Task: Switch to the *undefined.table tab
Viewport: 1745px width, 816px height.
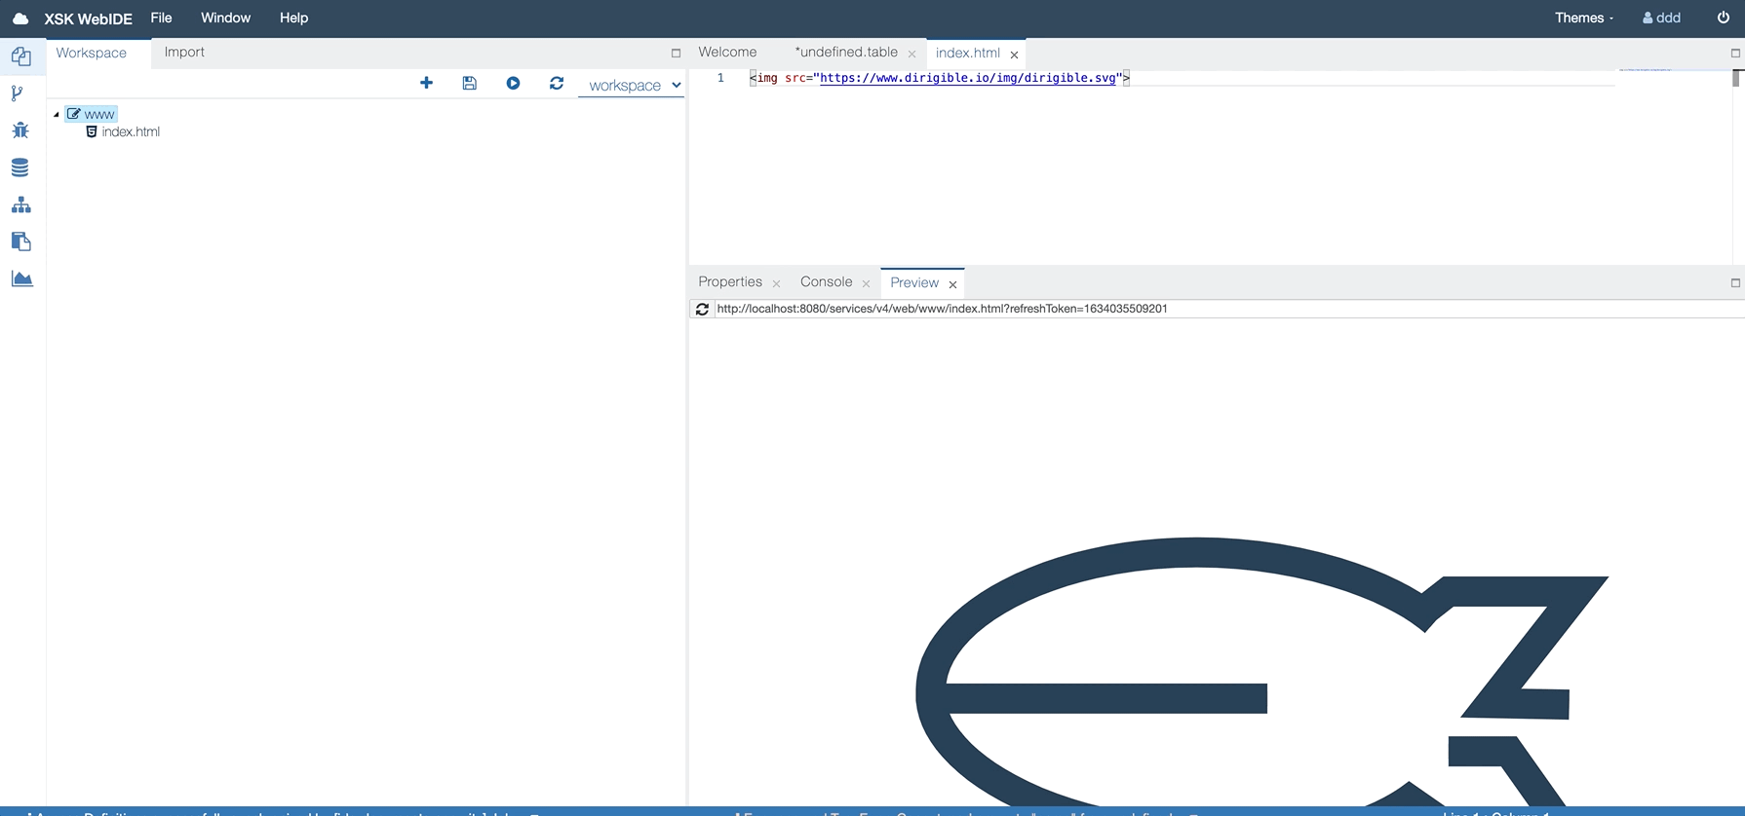Action: pyautogui.click(x=846, y=53)
